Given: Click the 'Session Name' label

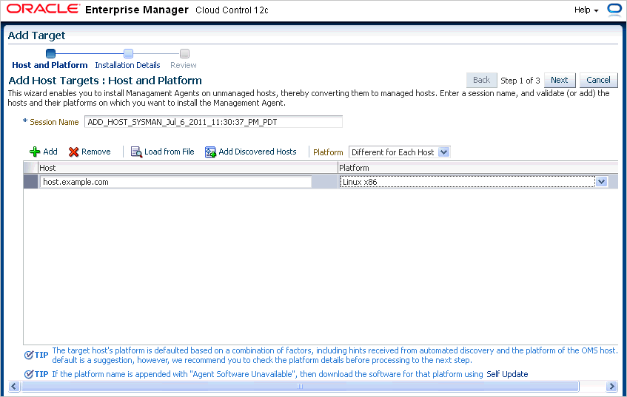Looking at the screenshot, I should [54, 122].
